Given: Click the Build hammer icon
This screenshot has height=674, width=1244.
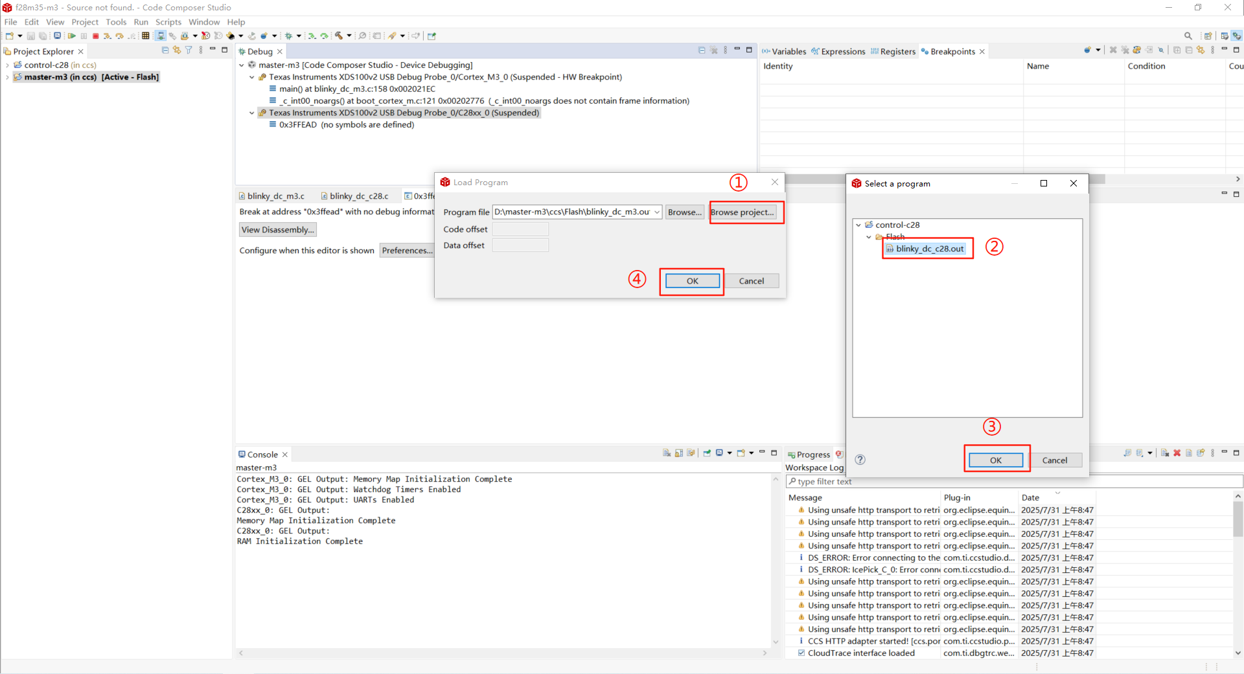Looking at the screenshot, I should pyautogui.click(x=338, y=36).
